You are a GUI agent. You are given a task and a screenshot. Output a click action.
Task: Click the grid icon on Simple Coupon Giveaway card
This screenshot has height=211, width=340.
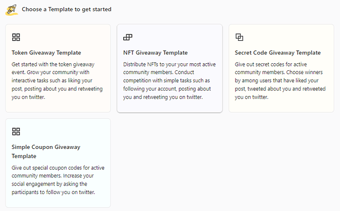tap(16, 131)
